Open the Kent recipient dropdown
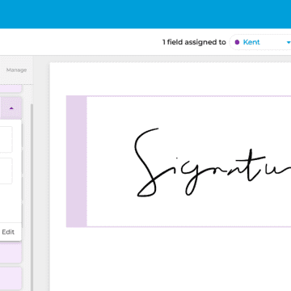The image size is (291, 291). click(260, 42)
